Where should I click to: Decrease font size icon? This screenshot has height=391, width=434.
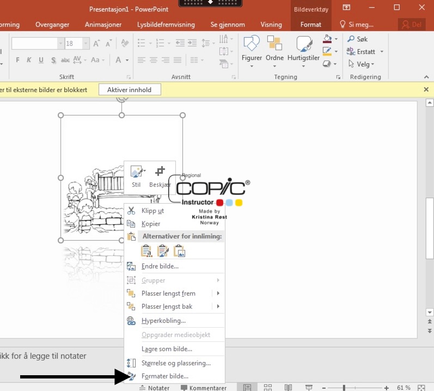[x=108, y=43]
